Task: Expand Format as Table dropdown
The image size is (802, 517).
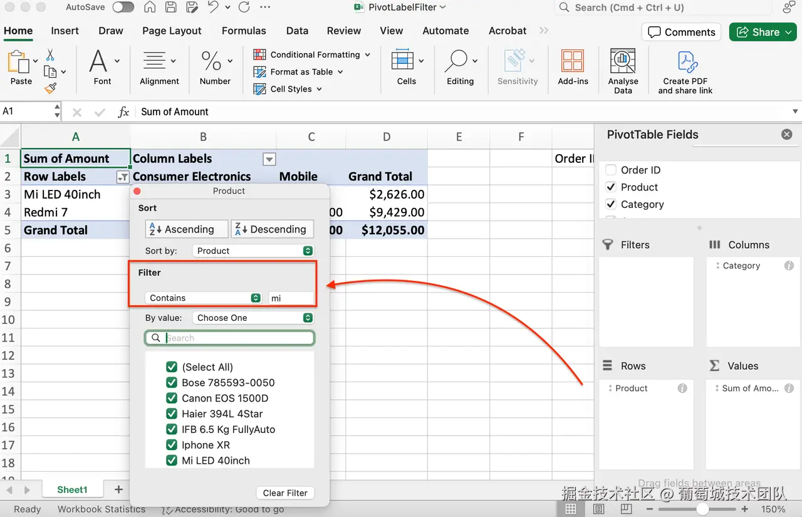Action: click(x=340, y=72)
